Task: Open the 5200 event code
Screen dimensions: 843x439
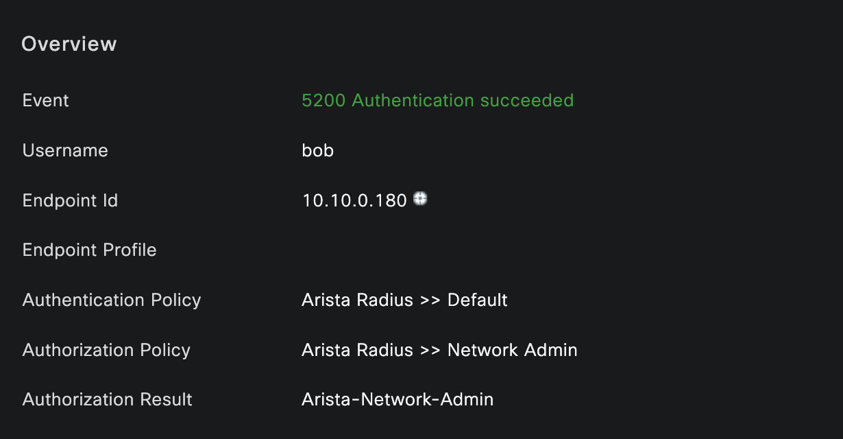Action: pos(323,101)
